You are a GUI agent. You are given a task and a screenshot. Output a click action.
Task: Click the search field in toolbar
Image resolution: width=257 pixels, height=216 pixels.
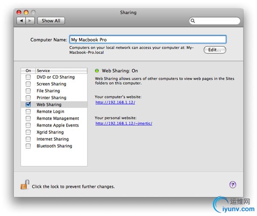[215, 21]
